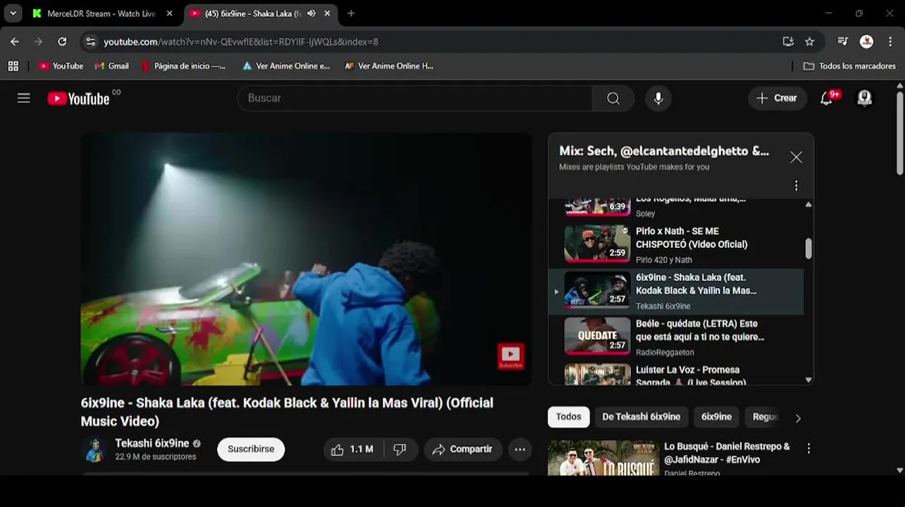905x507 pixels.
Task: Open the Gmail bookmark
Action: click(111, 66)
